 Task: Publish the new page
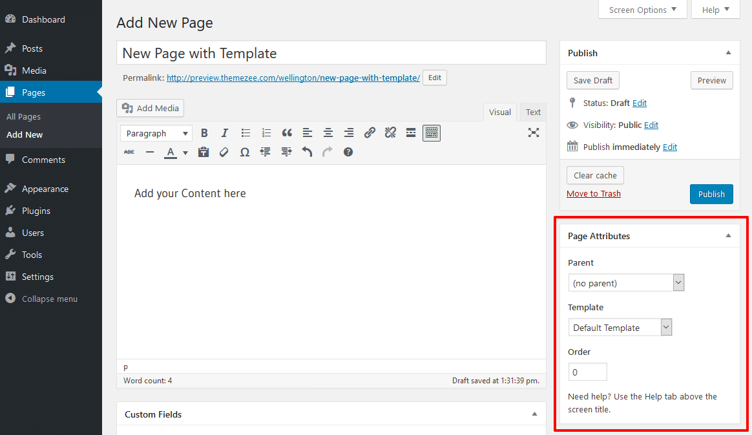coord(711,194)
